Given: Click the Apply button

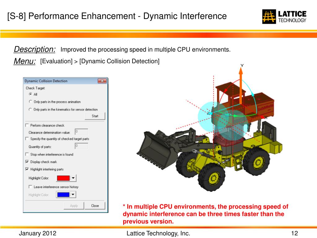Looking at the screenshot, I should 74,206.
